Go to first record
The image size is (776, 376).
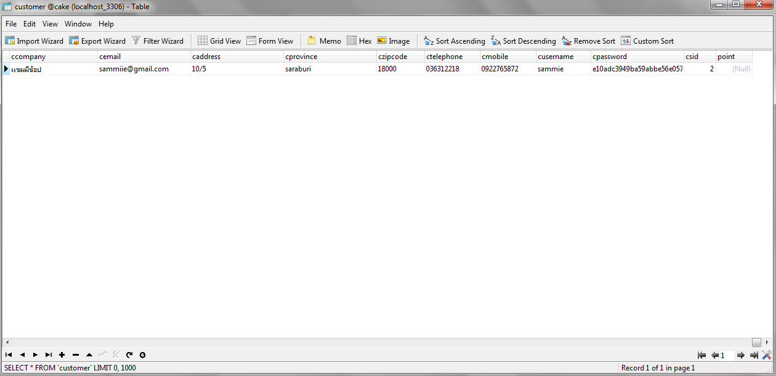(9, 355)
